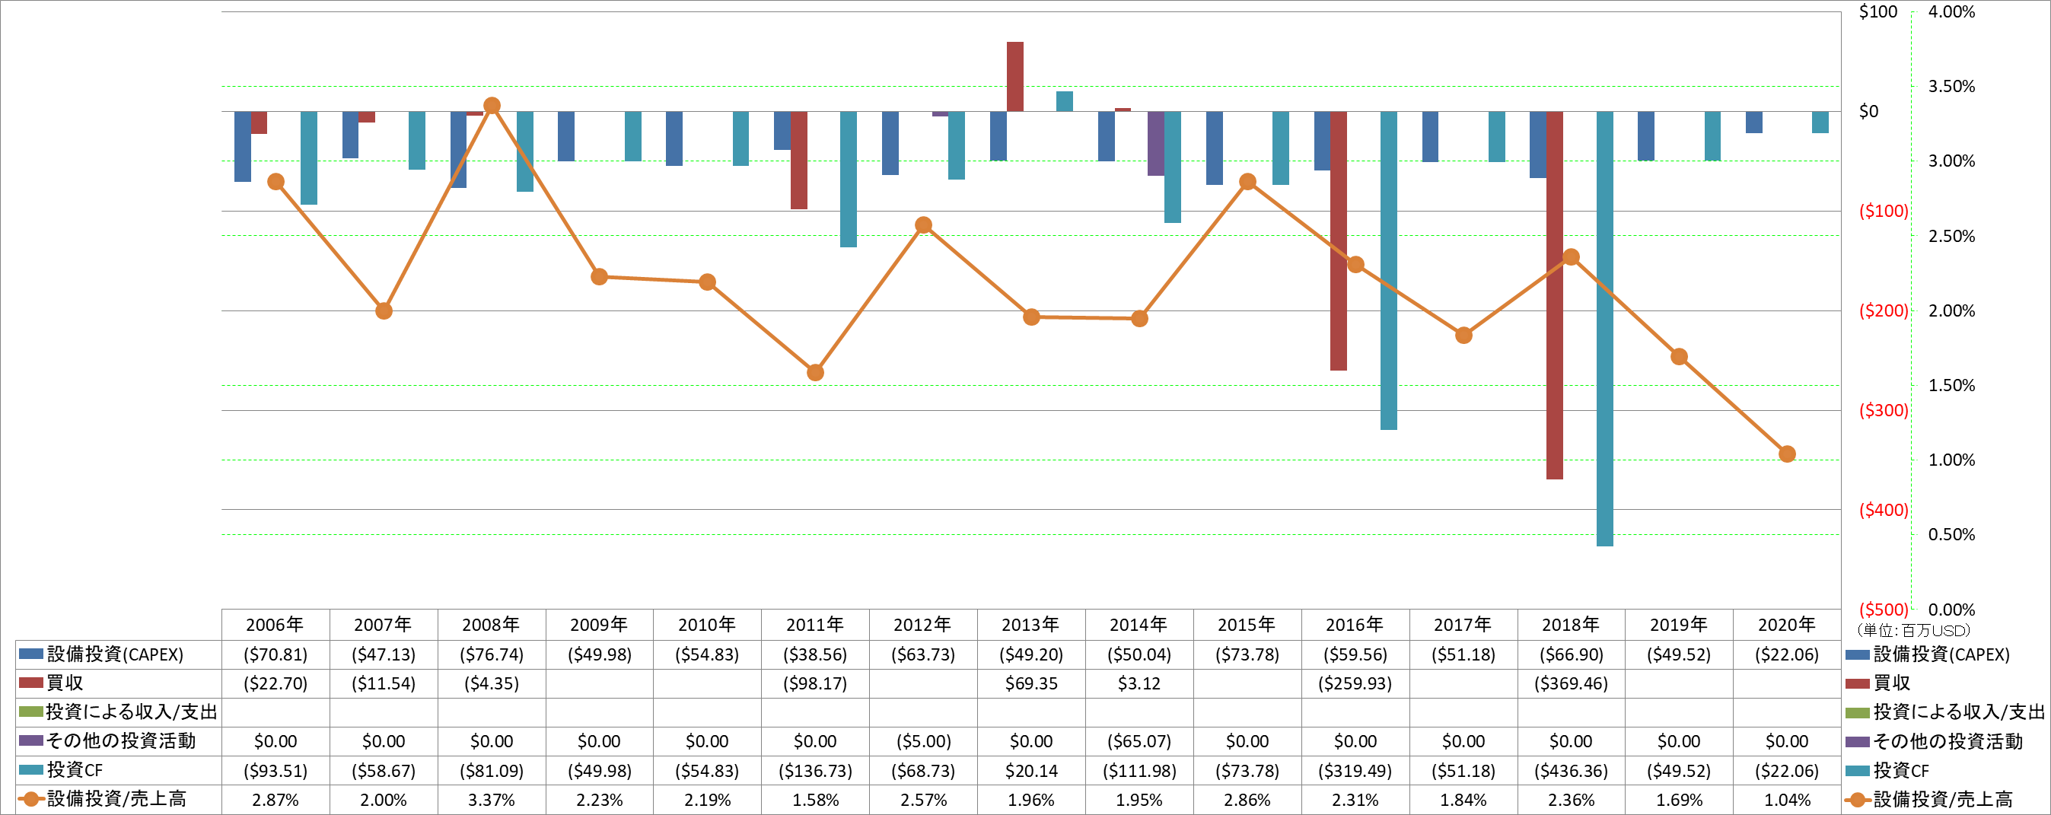Click the 設備投資(CAPEX) row label at left

click(x=116, y=654)
